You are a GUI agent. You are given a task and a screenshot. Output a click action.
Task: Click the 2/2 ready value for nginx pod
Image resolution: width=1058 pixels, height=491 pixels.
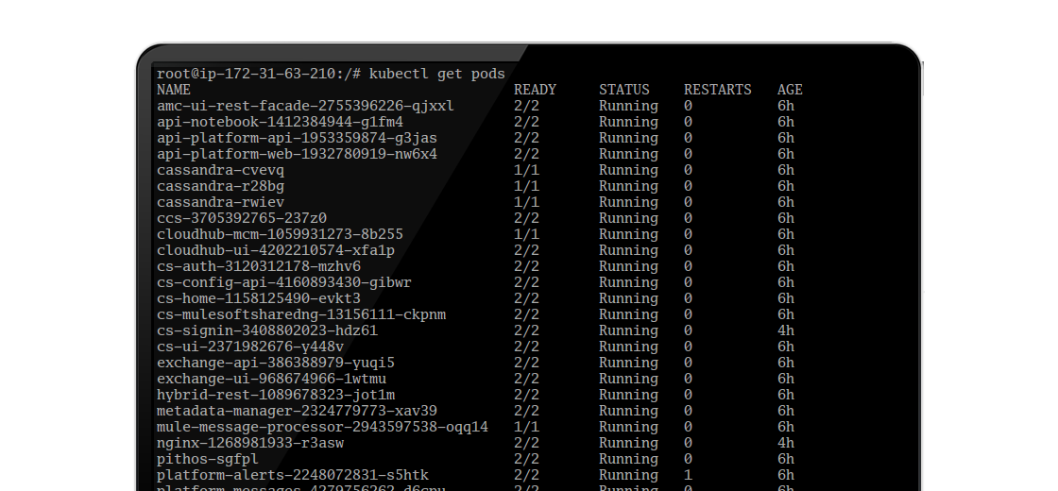coord(526,443)
